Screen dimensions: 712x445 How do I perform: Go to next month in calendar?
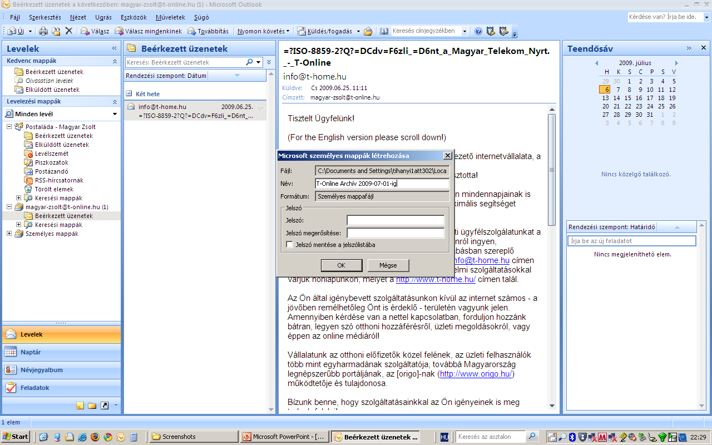tap(676, 63)
